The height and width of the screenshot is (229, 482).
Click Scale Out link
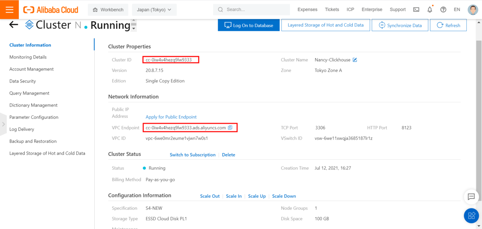(x=210, y=196)
